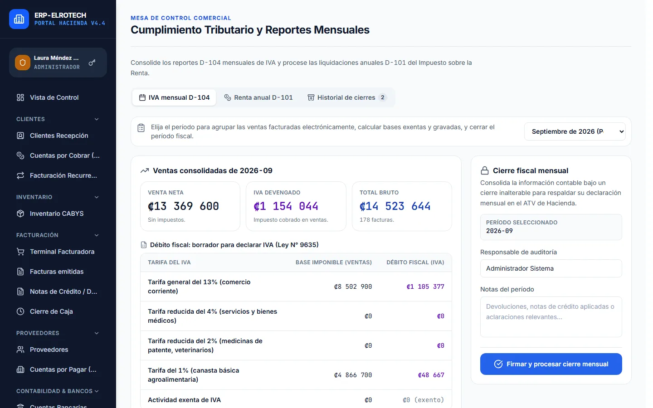
Task: Click the Proveedores people icon
Action: pyautogui.click(x=20, y=350)
